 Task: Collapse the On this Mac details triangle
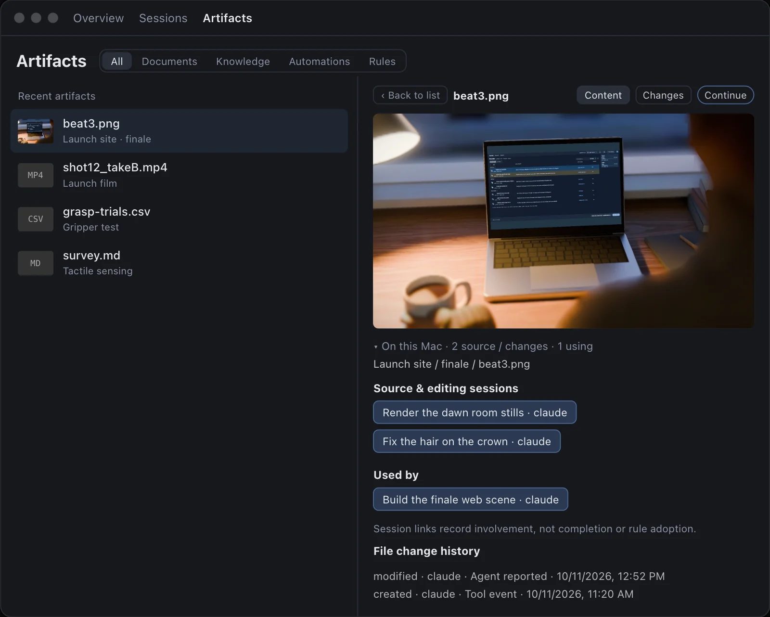click(376, 347)
